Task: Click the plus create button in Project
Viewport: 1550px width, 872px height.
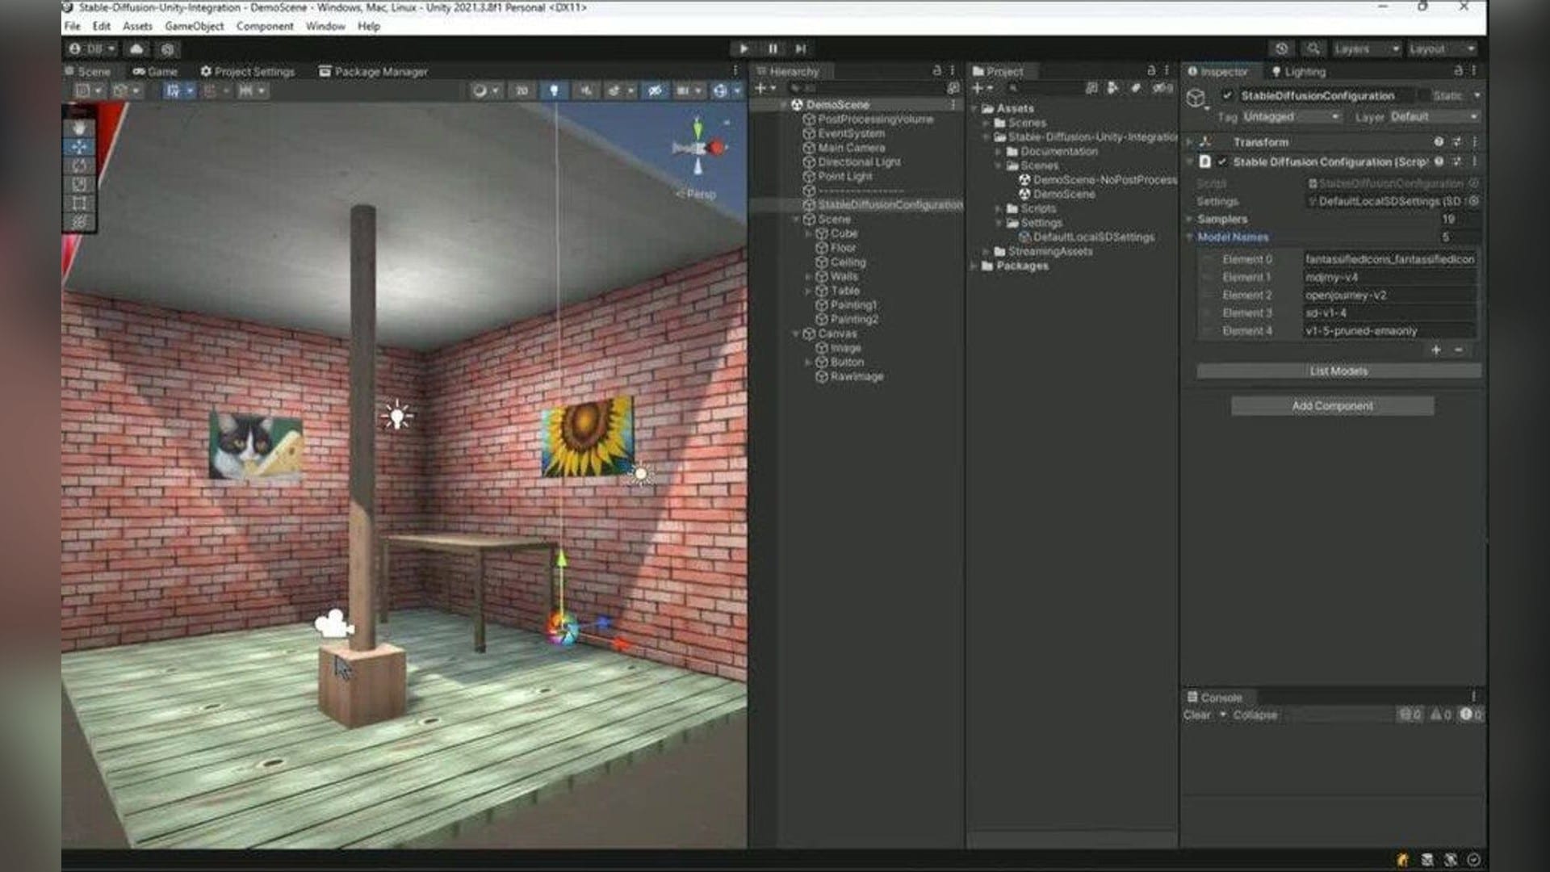Action: coord(982,88)
